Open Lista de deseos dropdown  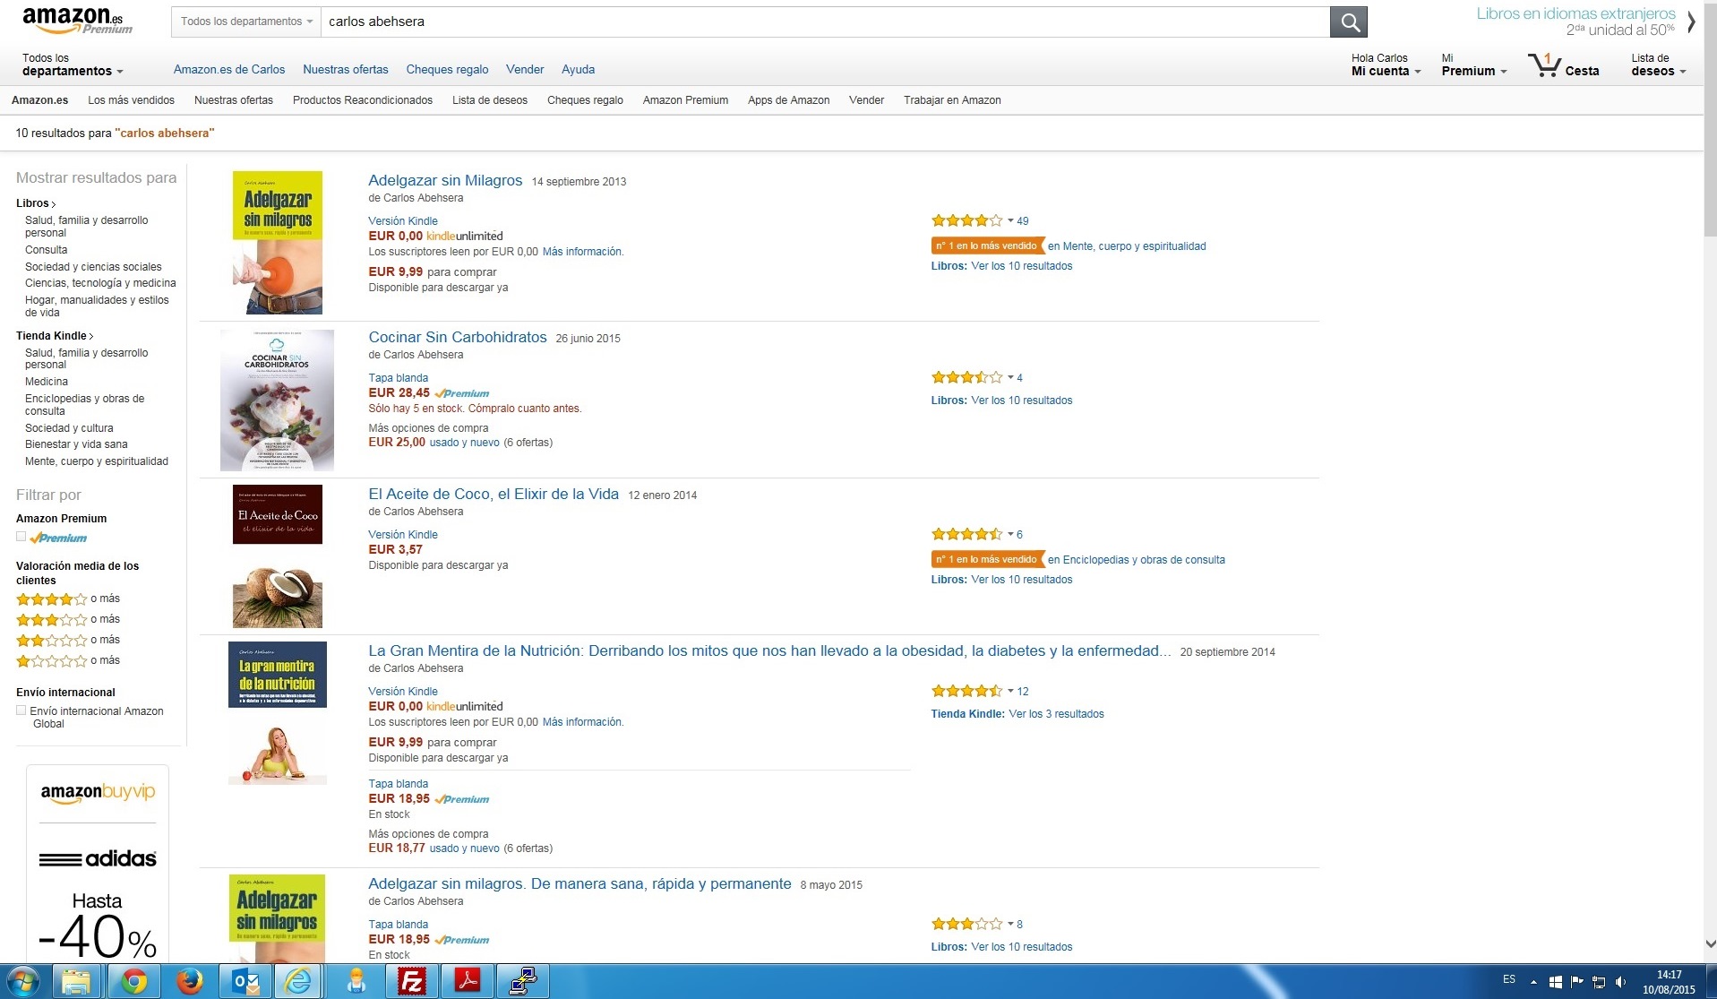1658,65
